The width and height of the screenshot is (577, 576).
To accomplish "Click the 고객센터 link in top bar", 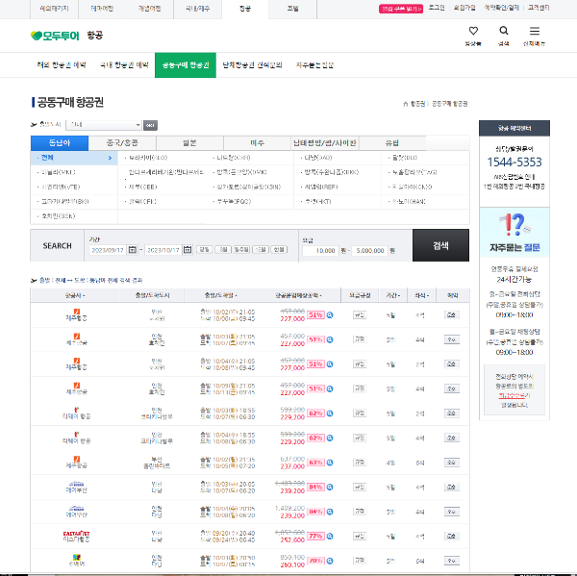I will tap(539, 8).
